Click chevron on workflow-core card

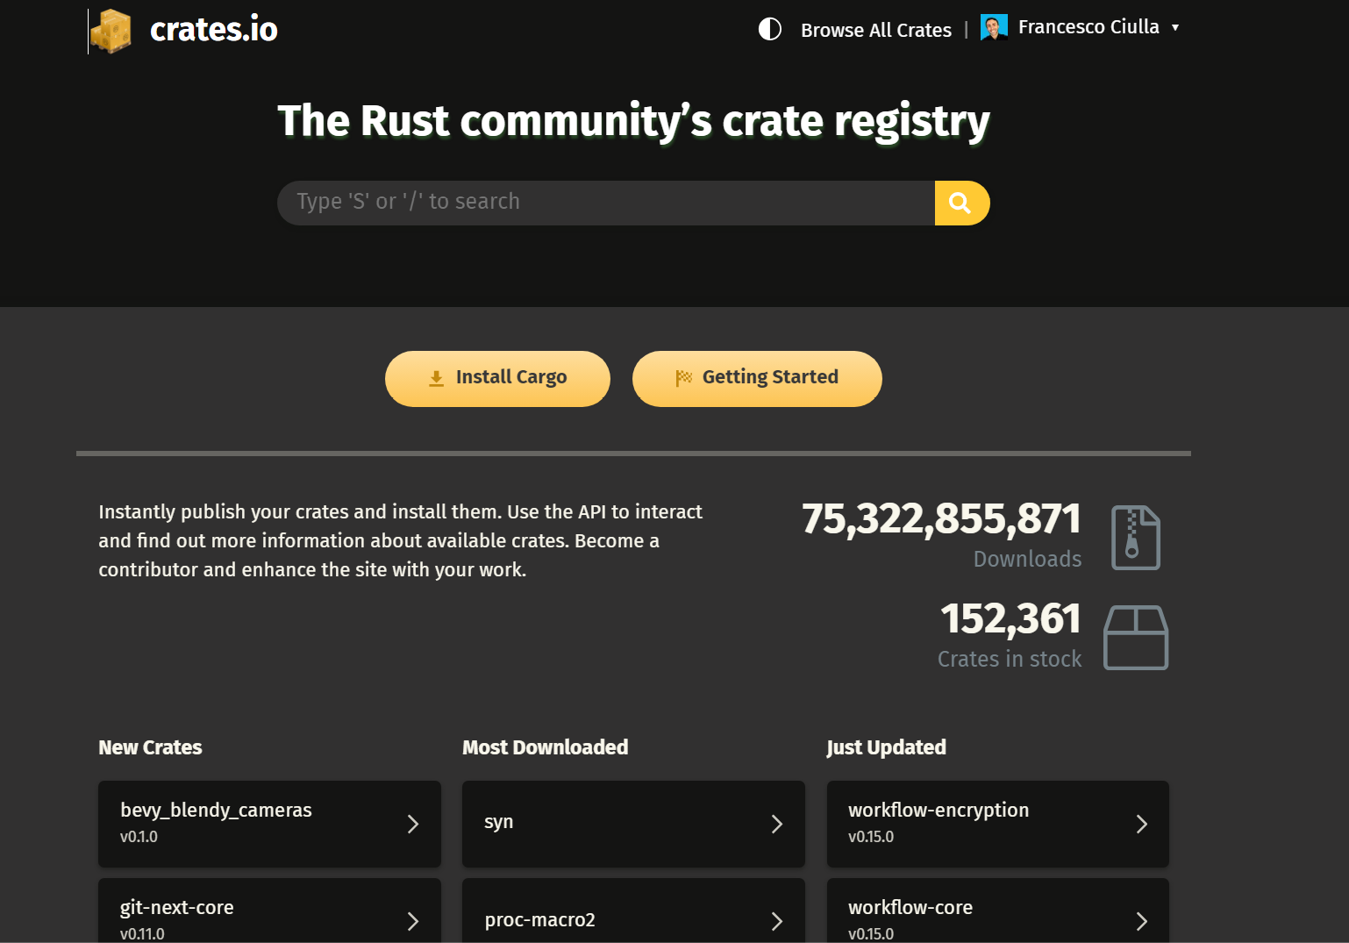1142,921
